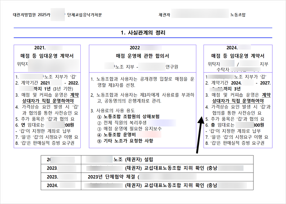Click "8. '갑'은 판매실적 증빙 요구권" in 2021 box
The height and width of the screenshot is (204, 286).
(x=45, y=143)
